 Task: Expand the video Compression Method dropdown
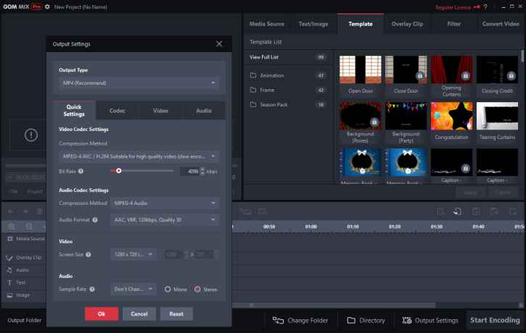[139, 156]
